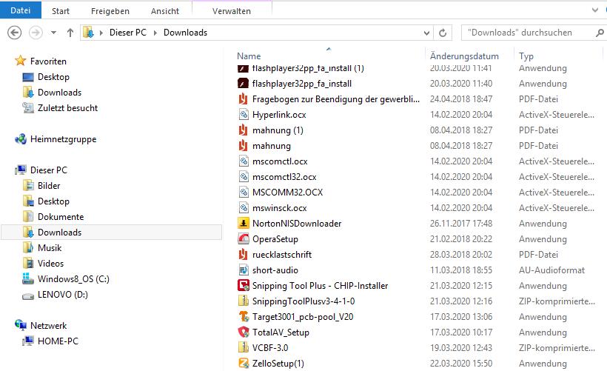The image size is (607, 371).
Task: Click the mswinsck.ocx file icon
Action: [x=243, y=208]
